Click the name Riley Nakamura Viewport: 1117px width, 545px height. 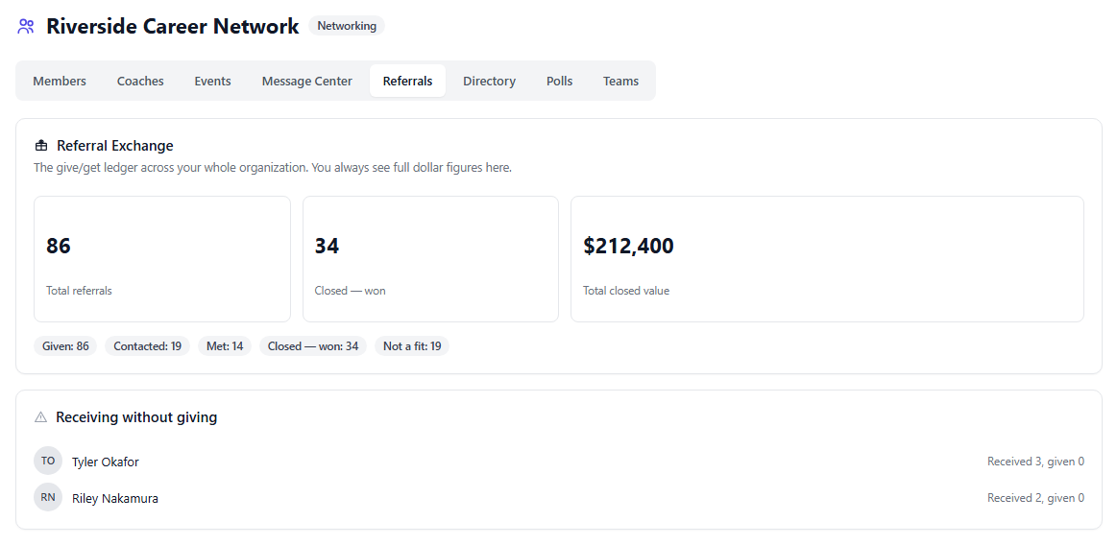point(114,499)
